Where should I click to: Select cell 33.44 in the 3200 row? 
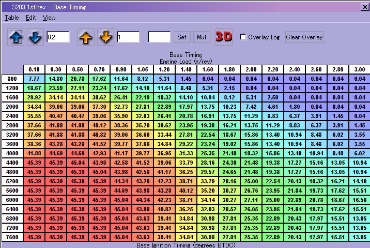(x=164, y=135)
